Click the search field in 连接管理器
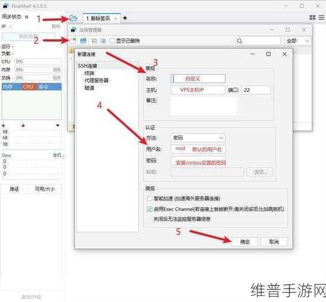This screenshot has height=302, width=326. pyautogui.click(x=258, y=41)
